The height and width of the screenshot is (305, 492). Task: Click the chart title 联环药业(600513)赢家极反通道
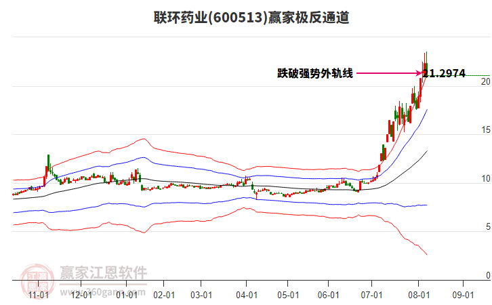click(x=251, y=18)
